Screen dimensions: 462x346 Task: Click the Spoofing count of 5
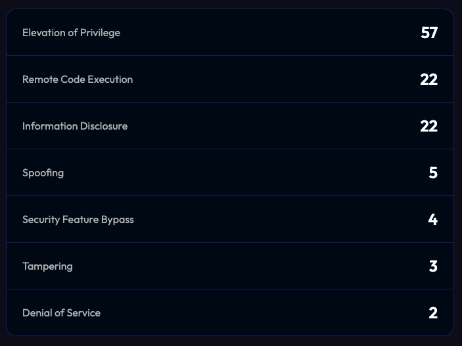coord(433,173)
